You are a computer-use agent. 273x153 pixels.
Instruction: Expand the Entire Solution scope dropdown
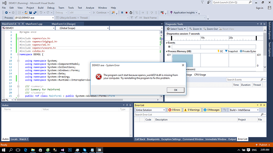150,110
